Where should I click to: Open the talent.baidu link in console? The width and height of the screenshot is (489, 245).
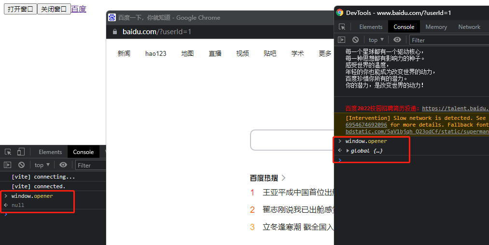[455, 108]
